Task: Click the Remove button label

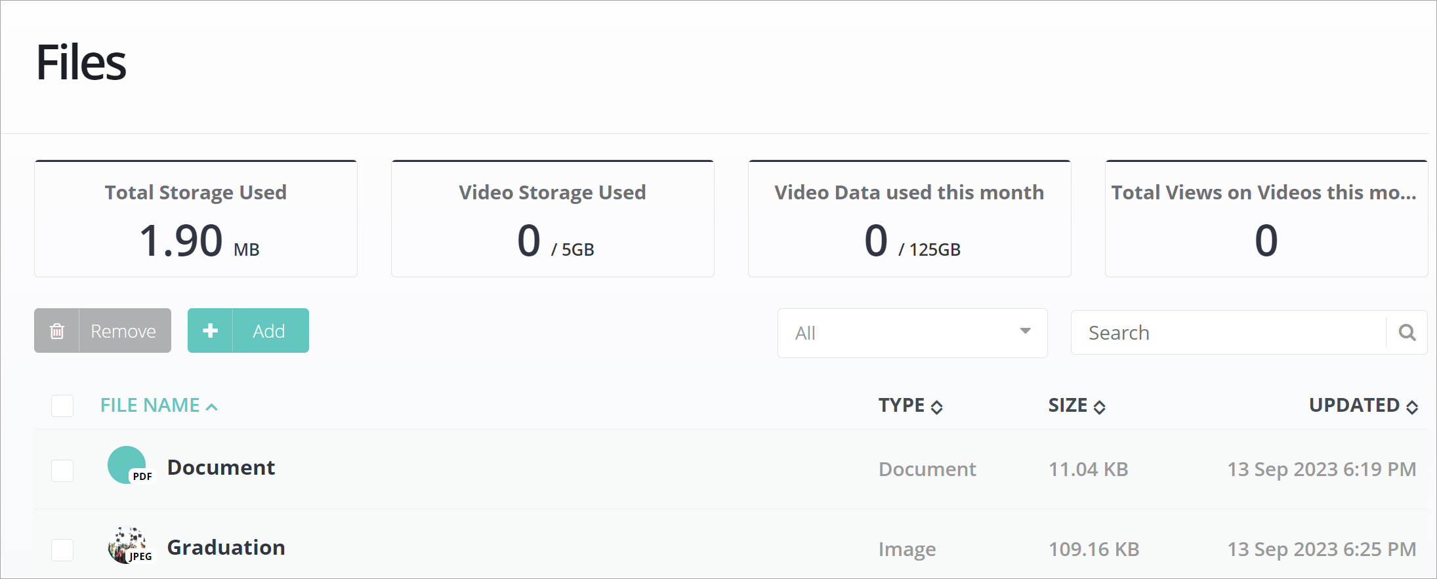Action: click(x=123, y=331)
